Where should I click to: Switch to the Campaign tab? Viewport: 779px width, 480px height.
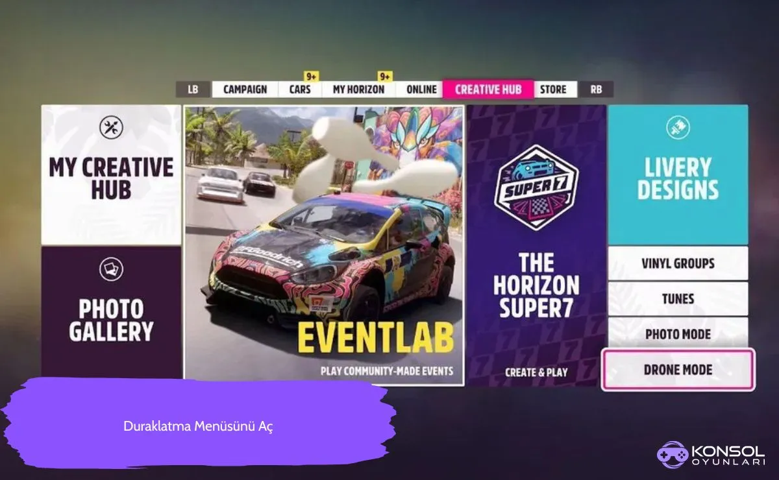pos(245,90)
